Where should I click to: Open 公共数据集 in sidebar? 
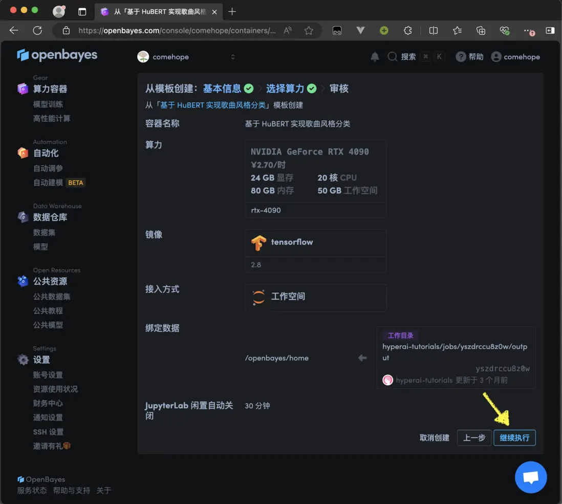[x=52, y=297]
